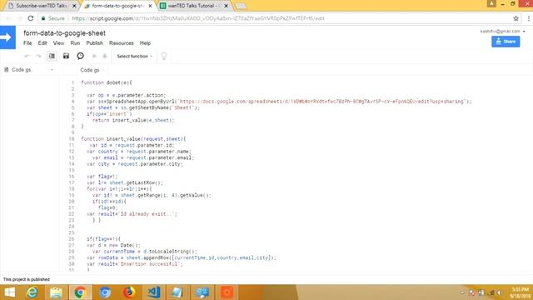Select the form-data-to-google-sheet browser tab
This screenshot has height=300, width=533.
(117, 6)
